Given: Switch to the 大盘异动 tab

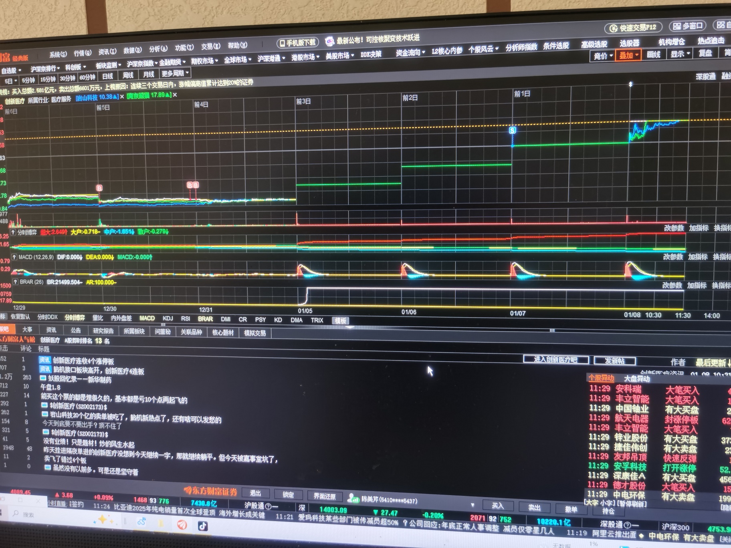Looking at the screenshot, I should coord(636,379).
